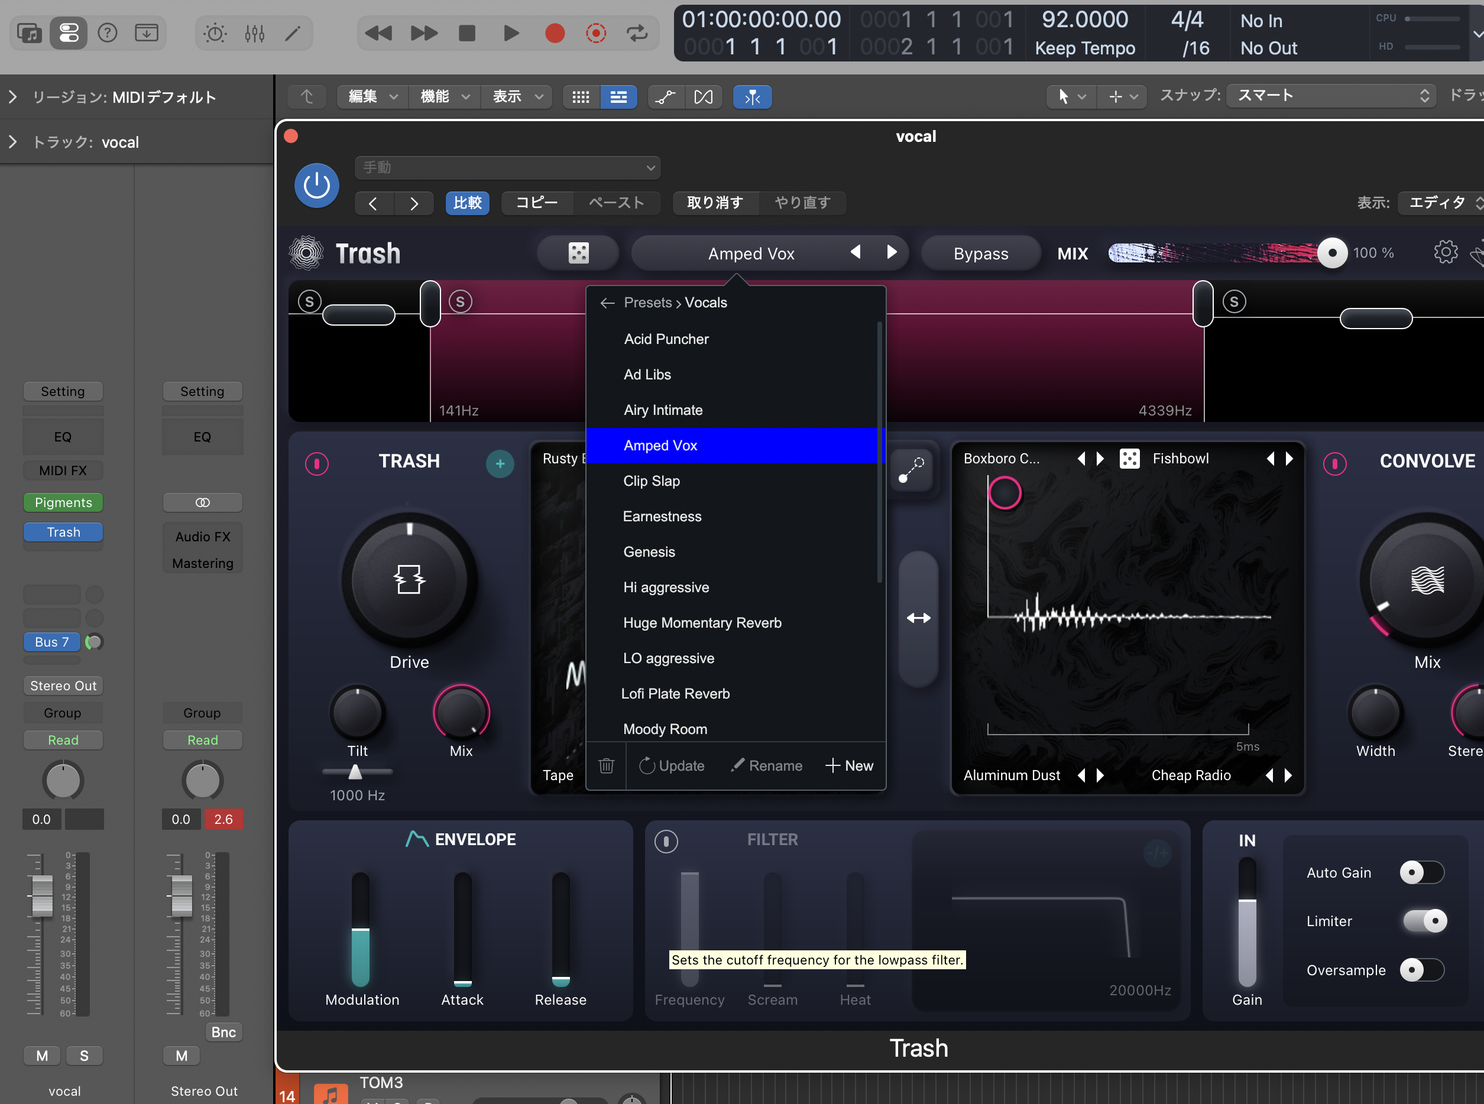Expand the リージョン: MIDIデフォルト disclosure
This screenshot has height=1104, width=1484.
click(x=12, y=98)
